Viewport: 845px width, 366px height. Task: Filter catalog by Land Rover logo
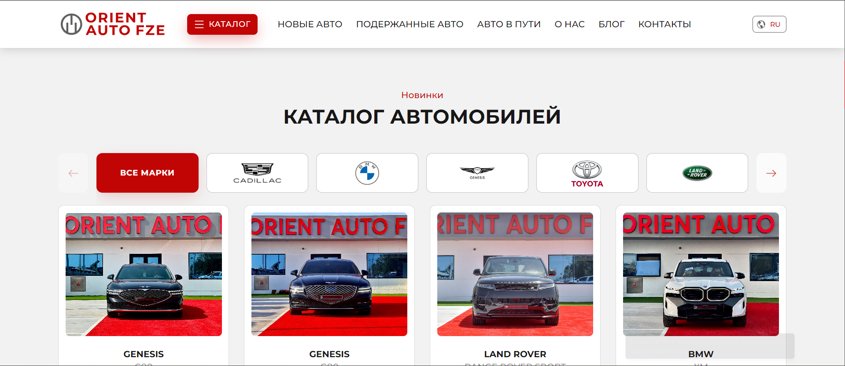point(697,173)
